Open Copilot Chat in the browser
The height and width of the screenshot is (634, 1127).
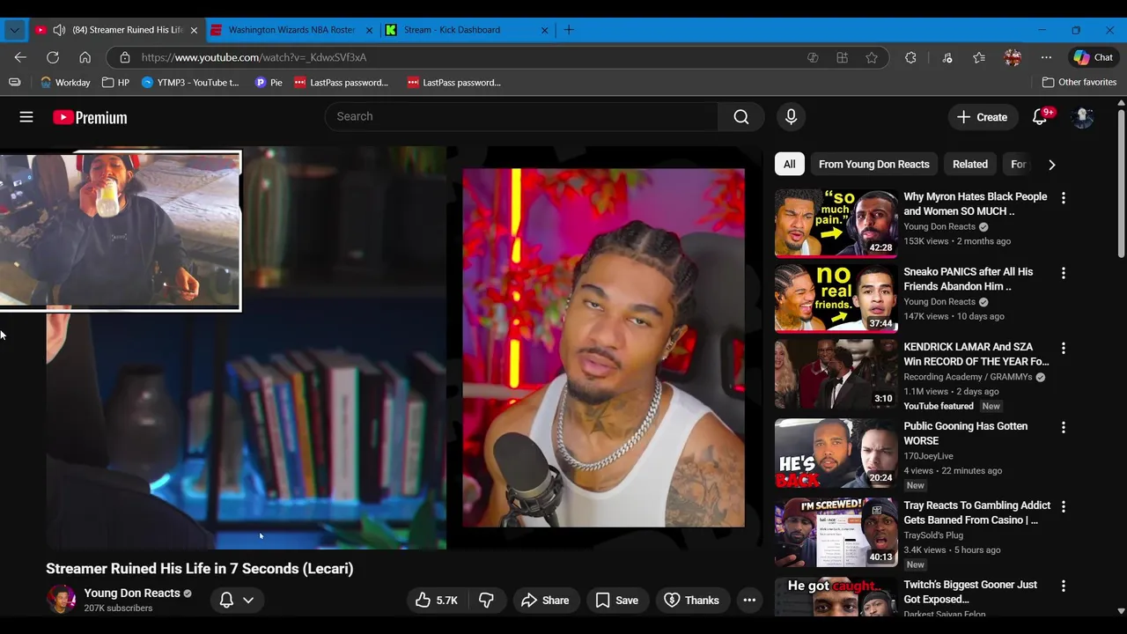[x=1093, y=57]
